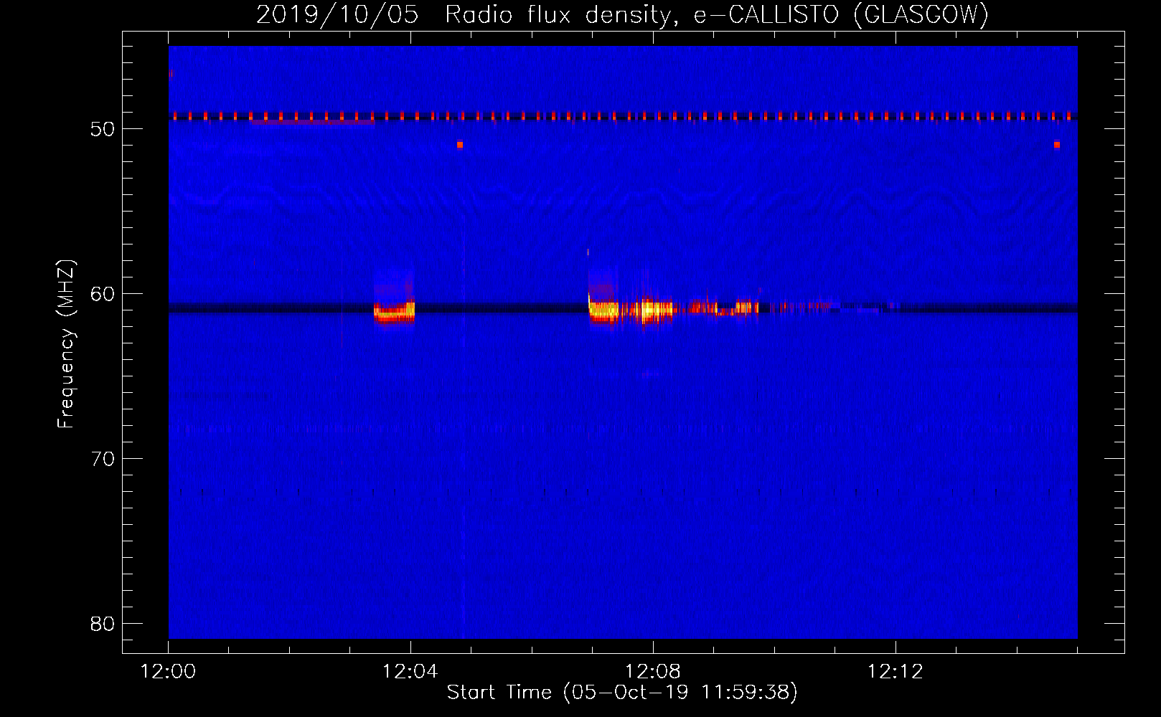Click the 50 MHz tick label
1161x717 pixels.
(x=103, y=129)
